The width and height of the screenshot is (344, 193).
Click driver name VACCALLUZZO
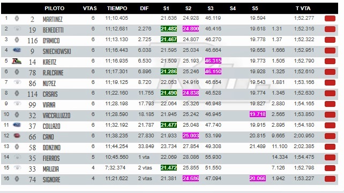click(x=57, y=115)
